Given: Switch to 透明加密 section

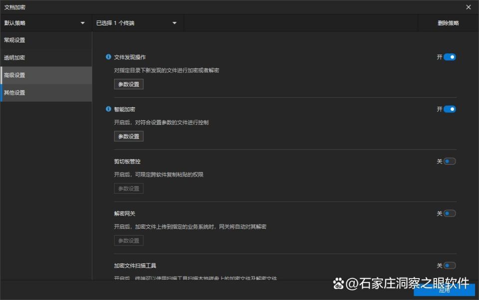Looking at the screenshot, I should point(46,58).
